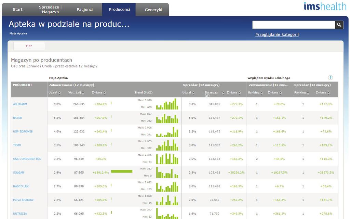Click the page title "Apteka w podziale na produc..."
This screenshot has height=219, width=350.
[69, 24]
